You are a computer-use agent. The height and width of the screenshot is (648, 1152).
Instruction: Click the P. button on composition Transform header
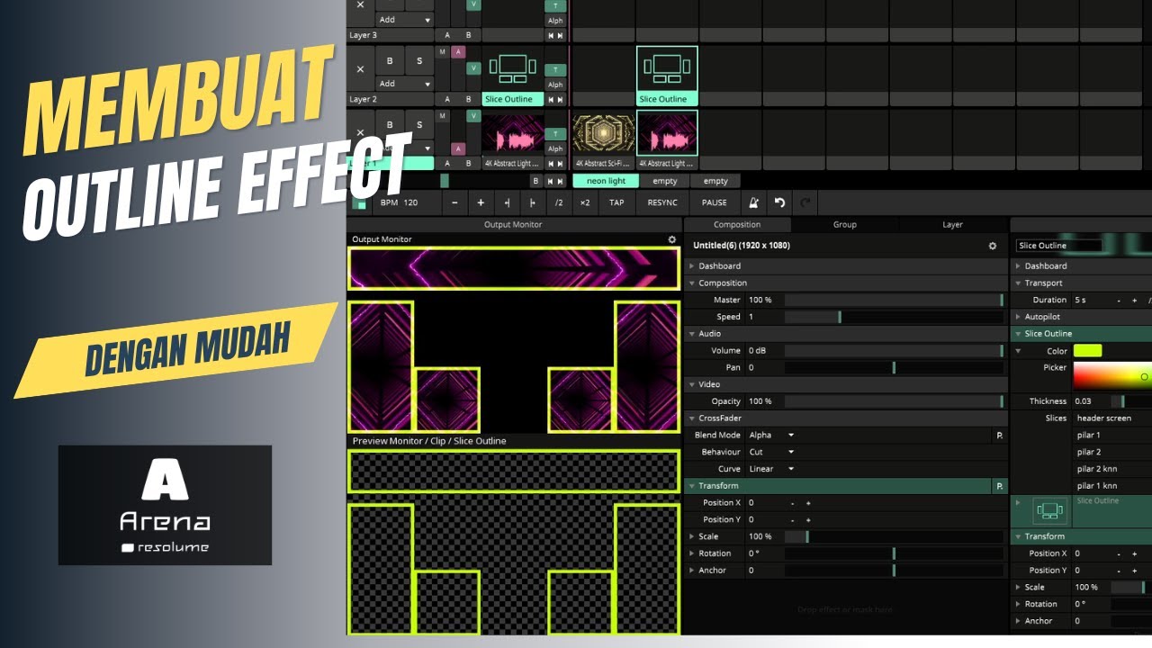[x=999, y=486]
